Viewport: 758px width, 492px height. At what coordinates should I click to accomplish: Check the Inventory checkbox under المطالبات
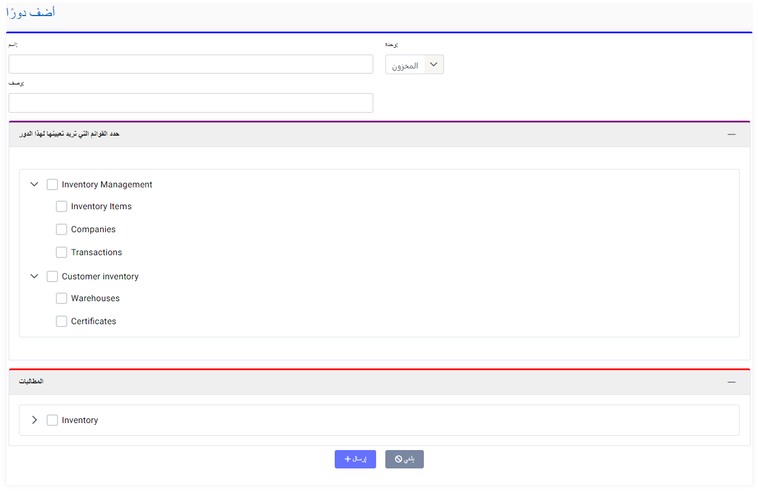point(52,420)
